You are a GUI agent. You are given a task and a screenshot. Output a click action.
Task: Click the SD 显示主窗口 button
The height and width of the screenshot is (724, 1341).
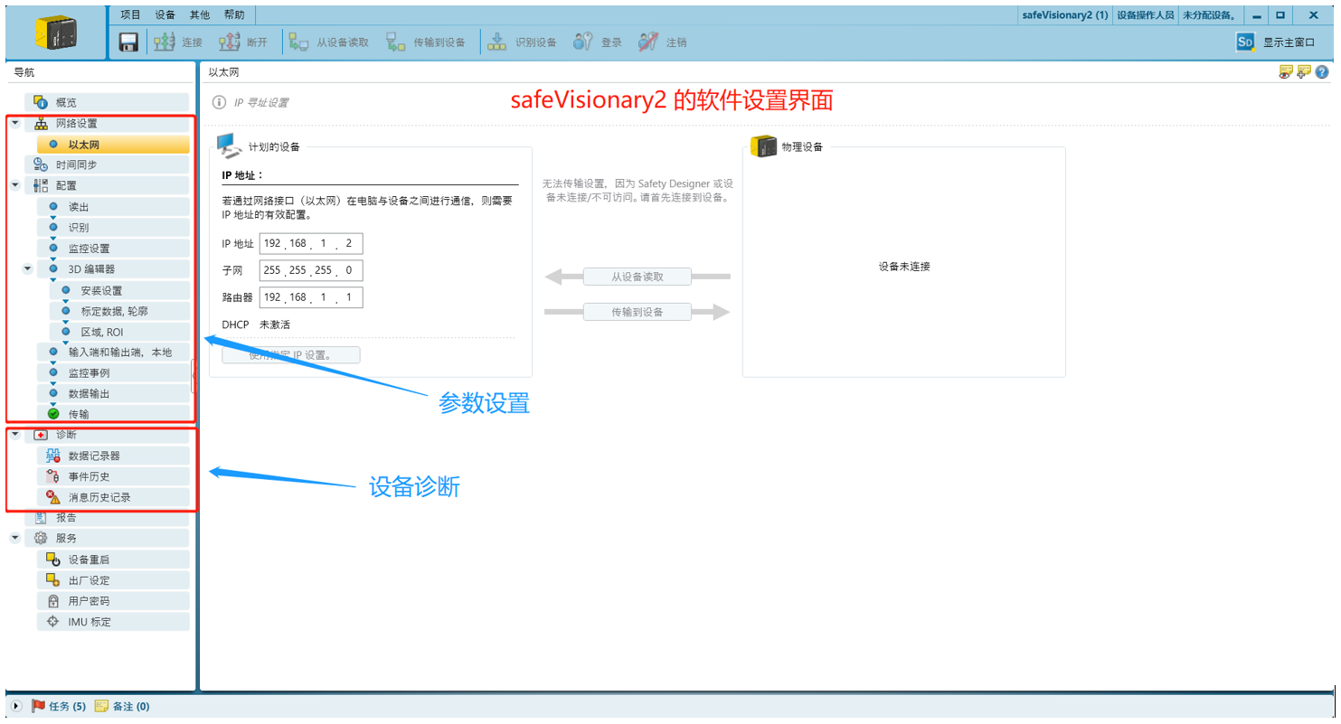pyautogui.click(x=1275, y=42)
